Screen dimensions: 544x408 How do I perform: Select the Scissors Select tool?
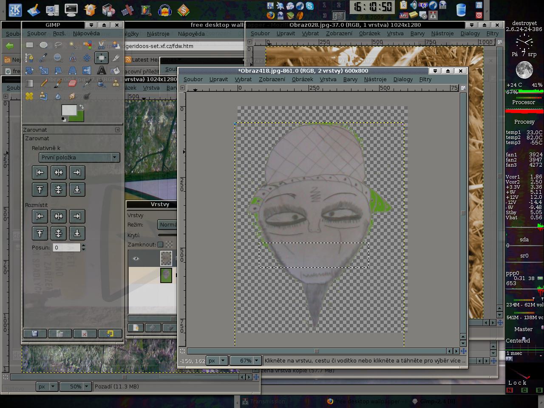coord(102,45)
